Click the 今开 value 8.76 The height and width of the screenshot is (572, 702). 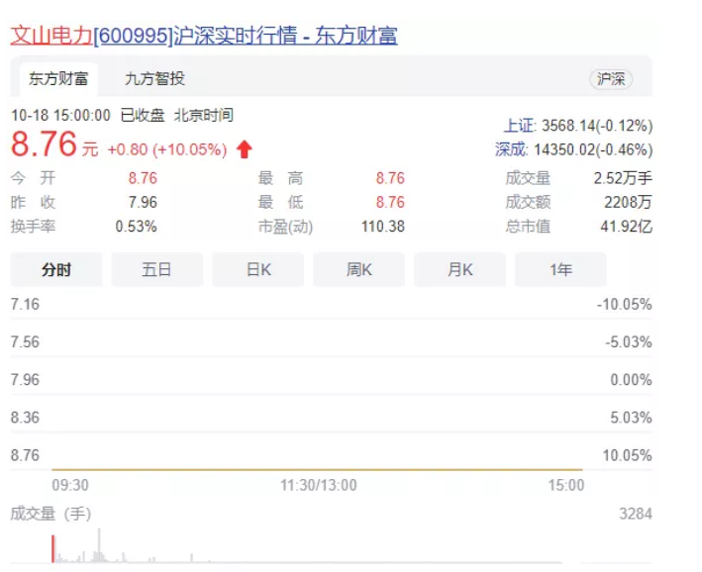coord(143,178)
